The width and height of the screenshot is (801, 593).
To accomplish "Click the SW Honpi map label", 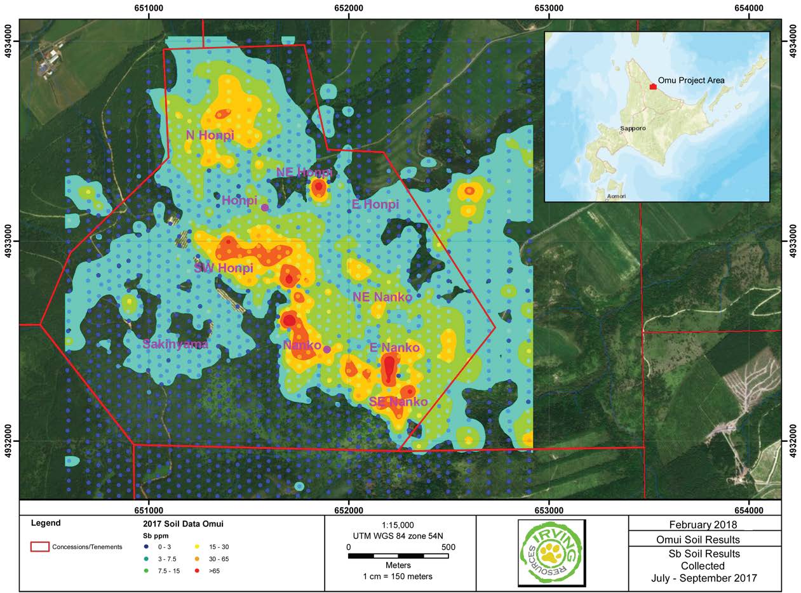I will 224,268.
